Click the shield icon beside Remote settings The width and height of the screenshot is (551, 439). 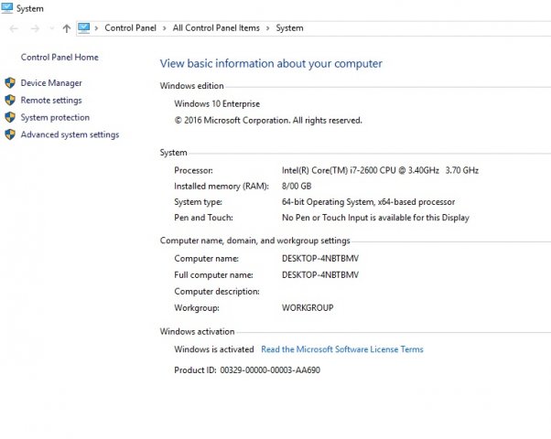point(10,101)
